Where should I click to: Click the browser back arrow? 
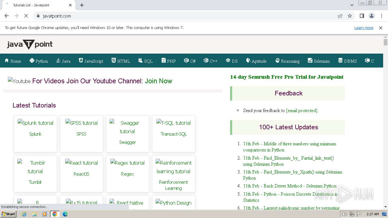pos(7,16)
